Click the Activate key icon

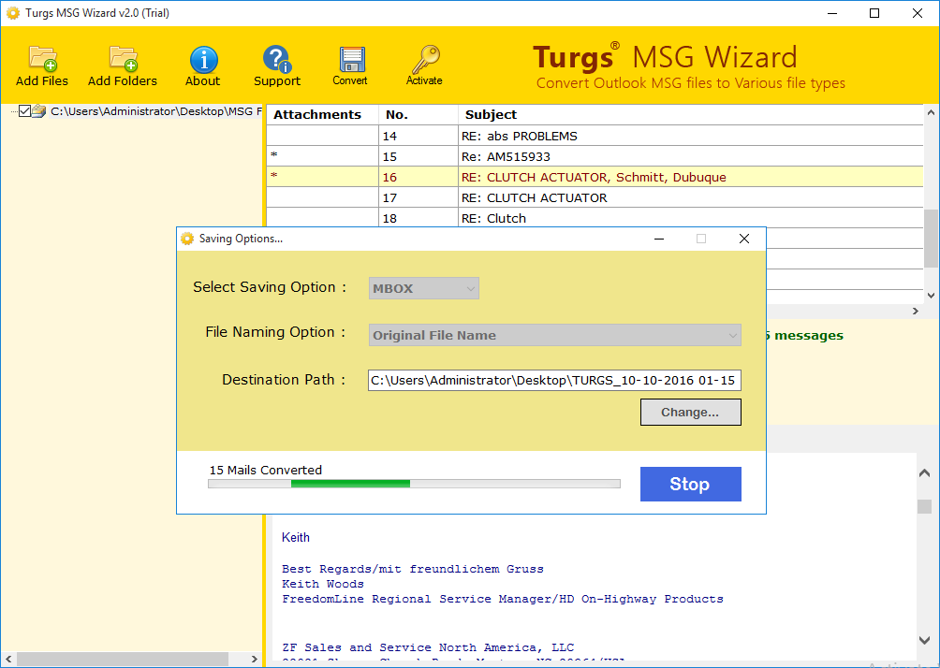425,59
